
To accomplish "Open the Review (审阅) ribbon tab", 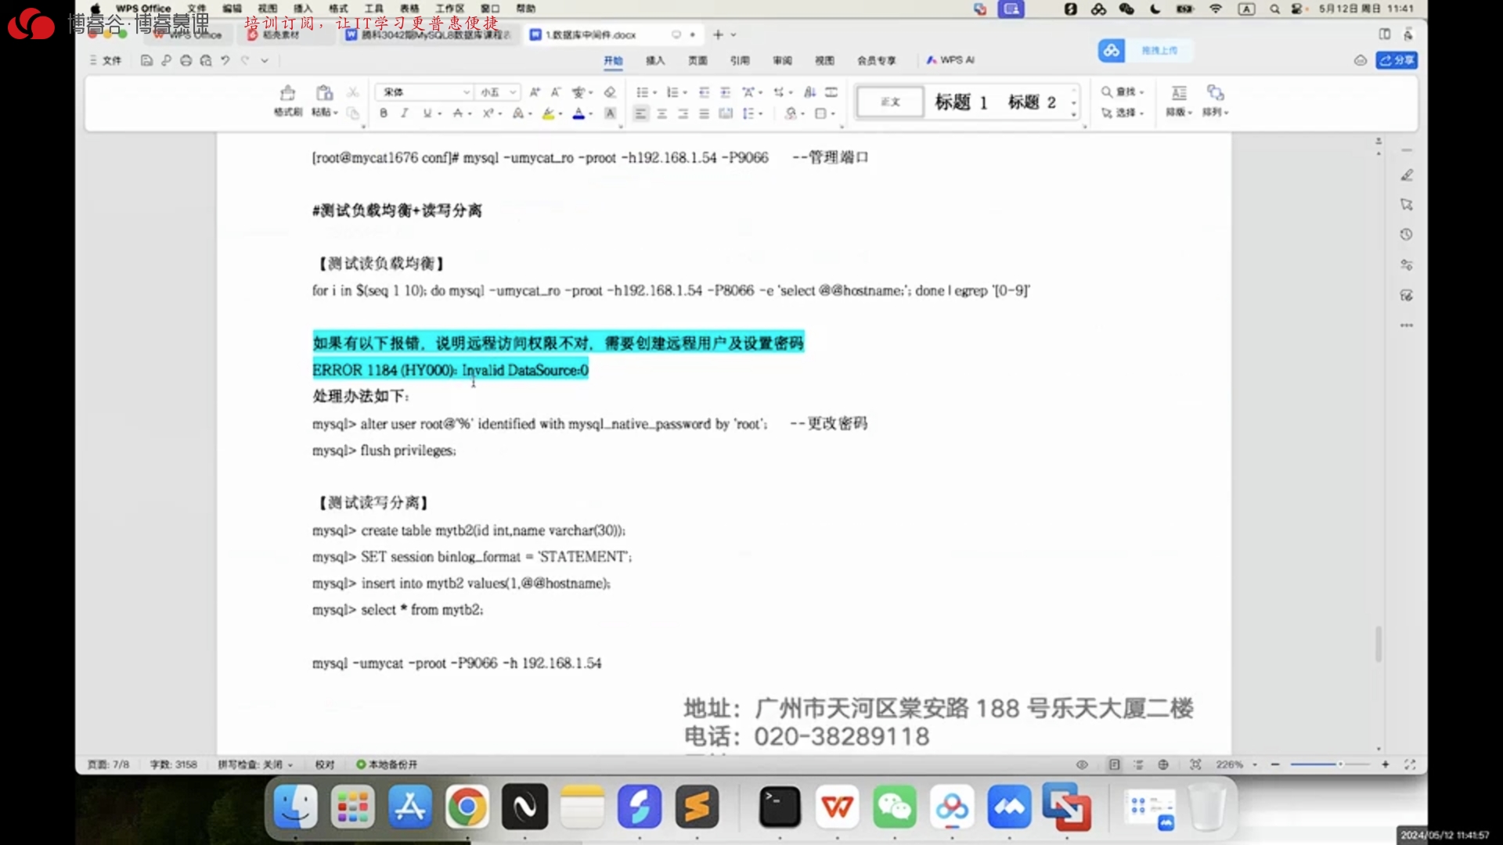I will pos(782,60).
